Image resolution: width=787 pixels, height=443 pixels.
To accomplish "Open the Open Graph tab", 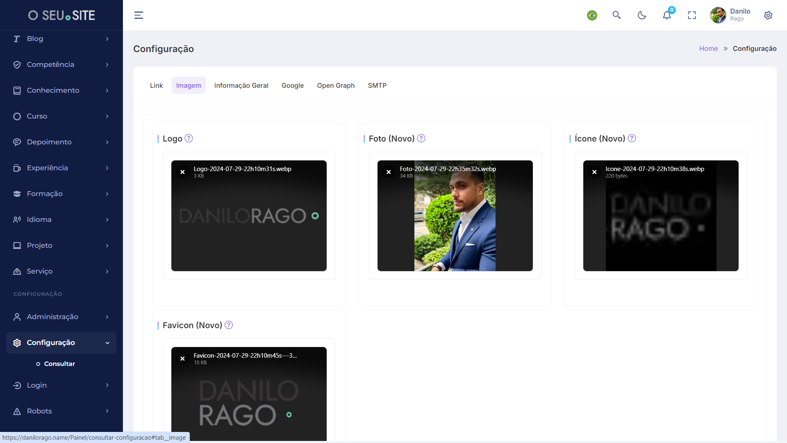I will (336, 85).
